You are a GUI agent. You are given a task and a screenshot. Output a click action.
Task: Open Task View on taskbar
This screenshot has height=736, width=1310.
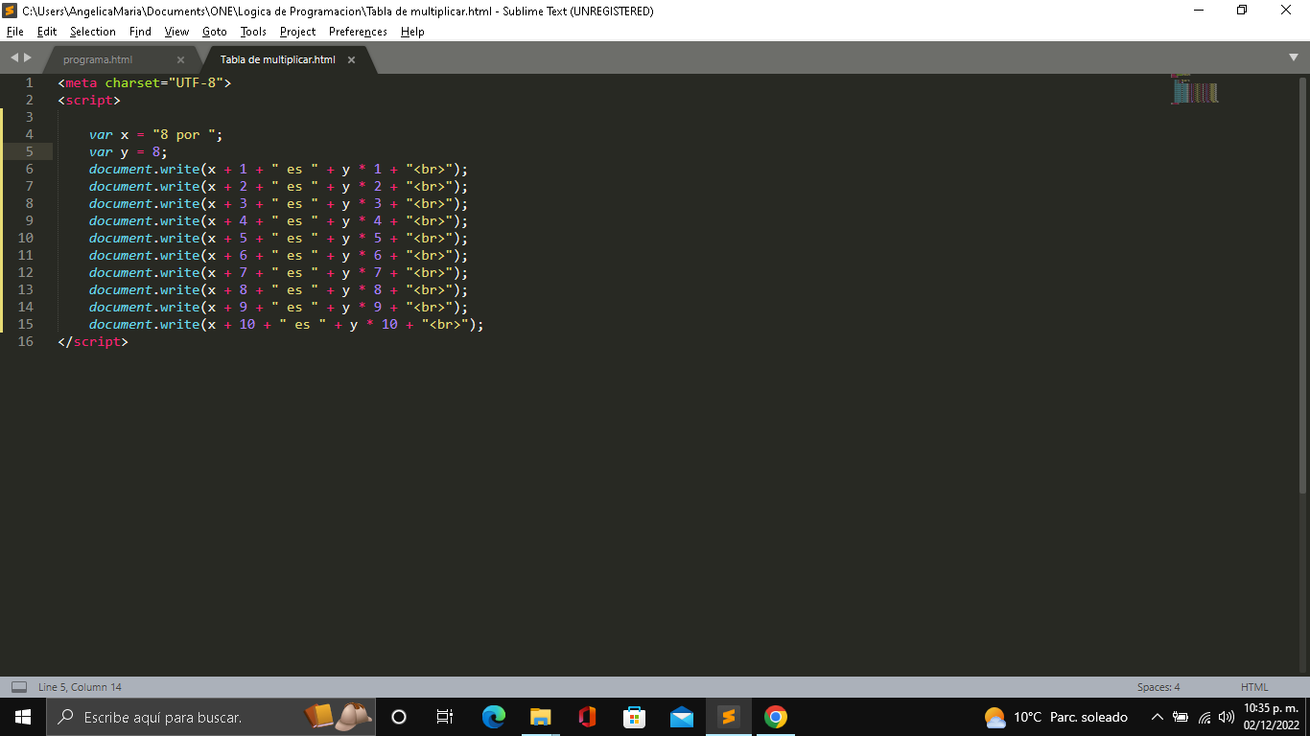point(445,717)
